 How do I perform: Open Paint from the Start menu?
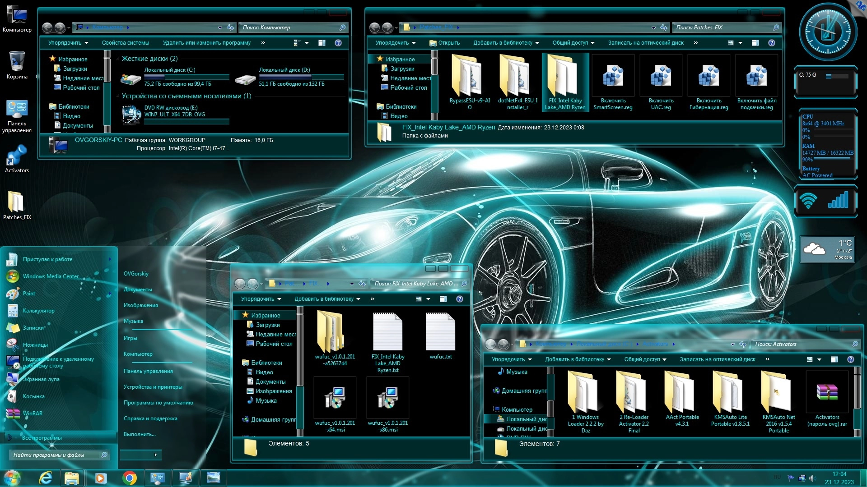click(x=29, y=294)
